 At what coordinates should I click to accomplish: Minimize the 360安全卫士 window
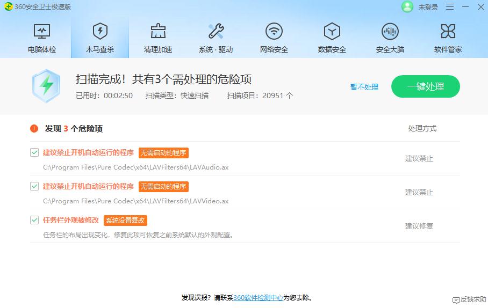pyautogui.click(x=465, y=6)
